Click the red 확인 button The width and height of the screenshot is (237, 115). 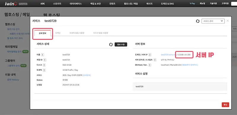coord(225,105)
